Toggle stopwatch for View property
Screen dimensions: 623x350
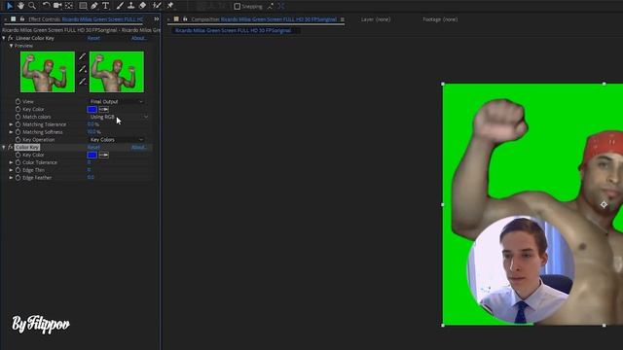click(18, 101)
